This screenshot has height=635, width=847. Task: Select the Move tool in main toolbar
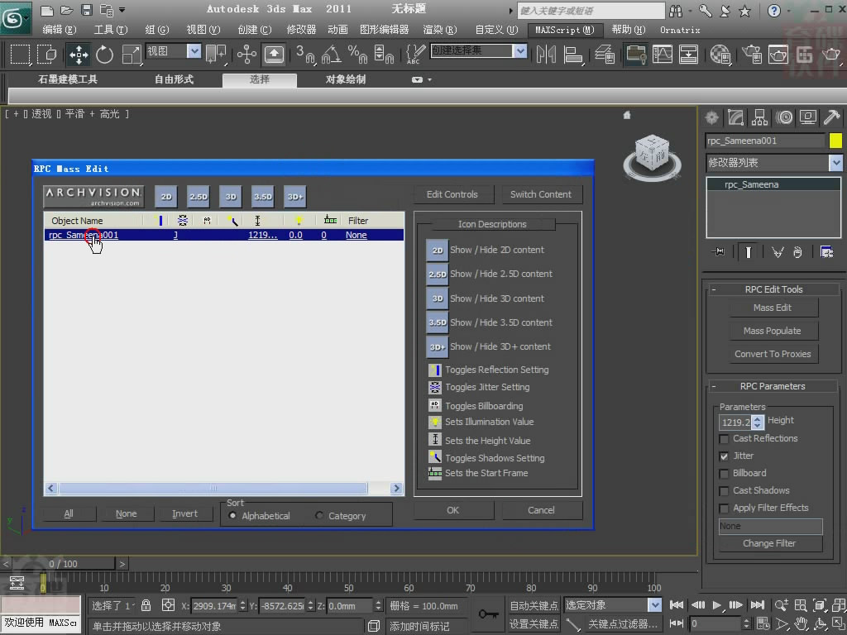point(79,55)
